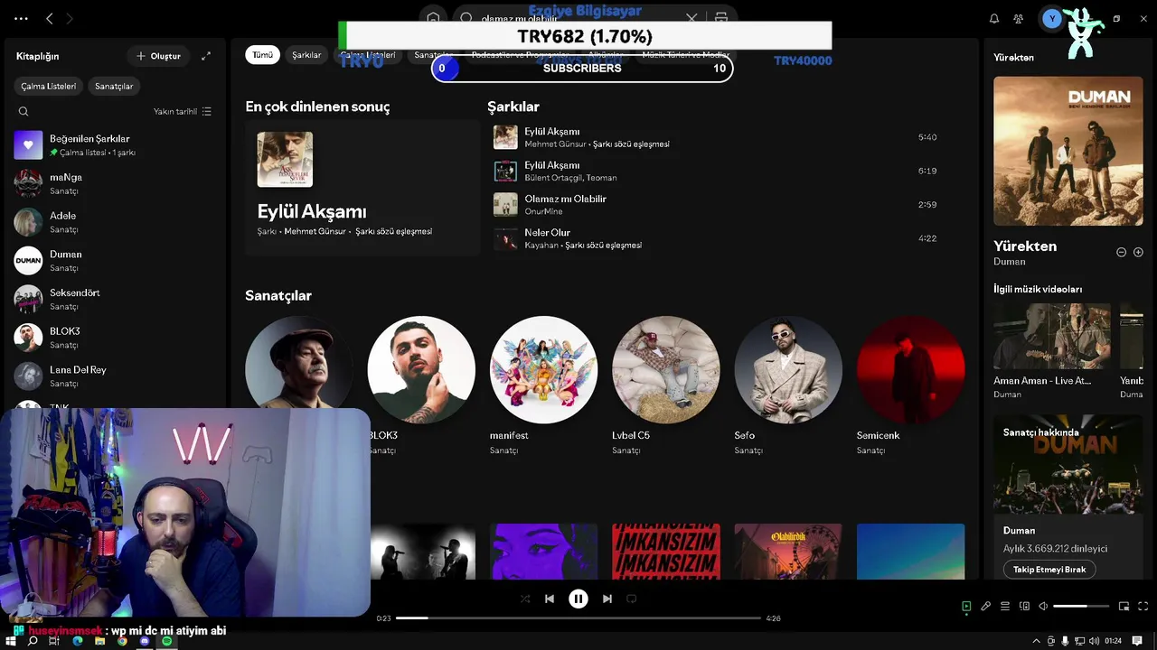
Task: Search within the library
Action: 24,111
